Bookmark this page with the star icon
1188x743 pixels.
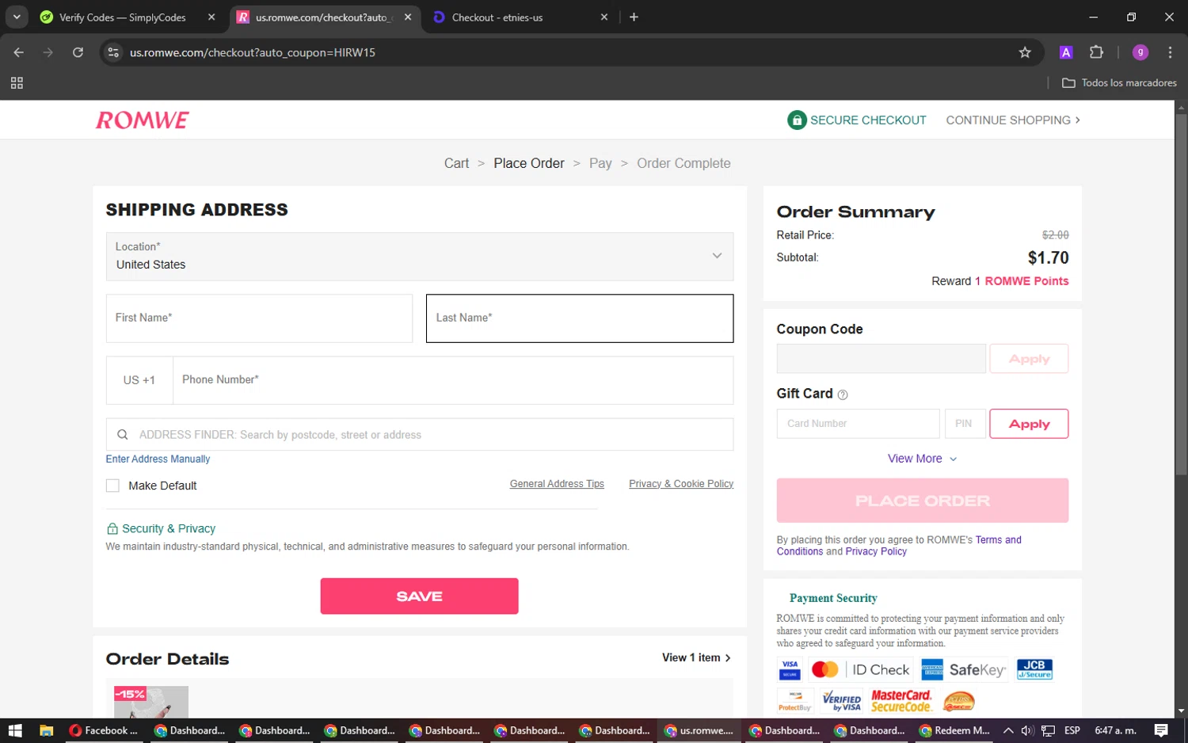(1025, 52)
